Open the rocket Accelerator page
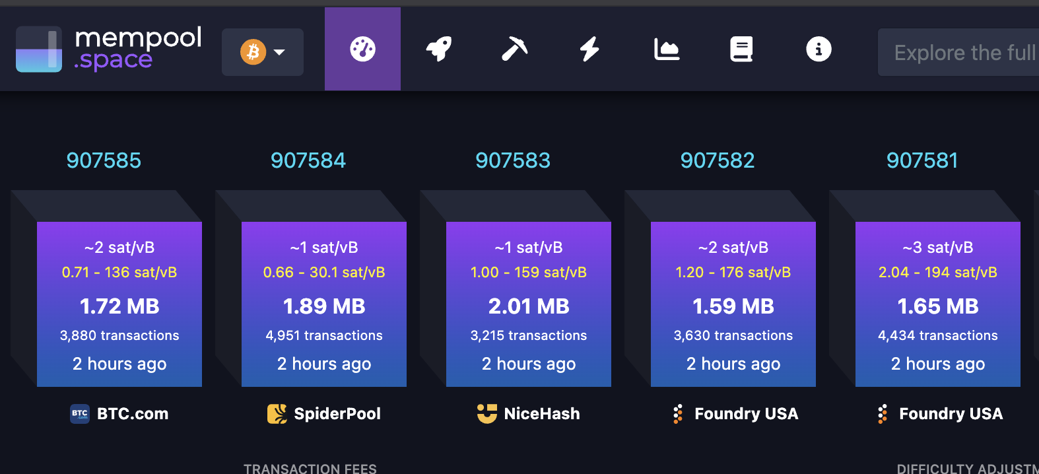 pos(439,49)
